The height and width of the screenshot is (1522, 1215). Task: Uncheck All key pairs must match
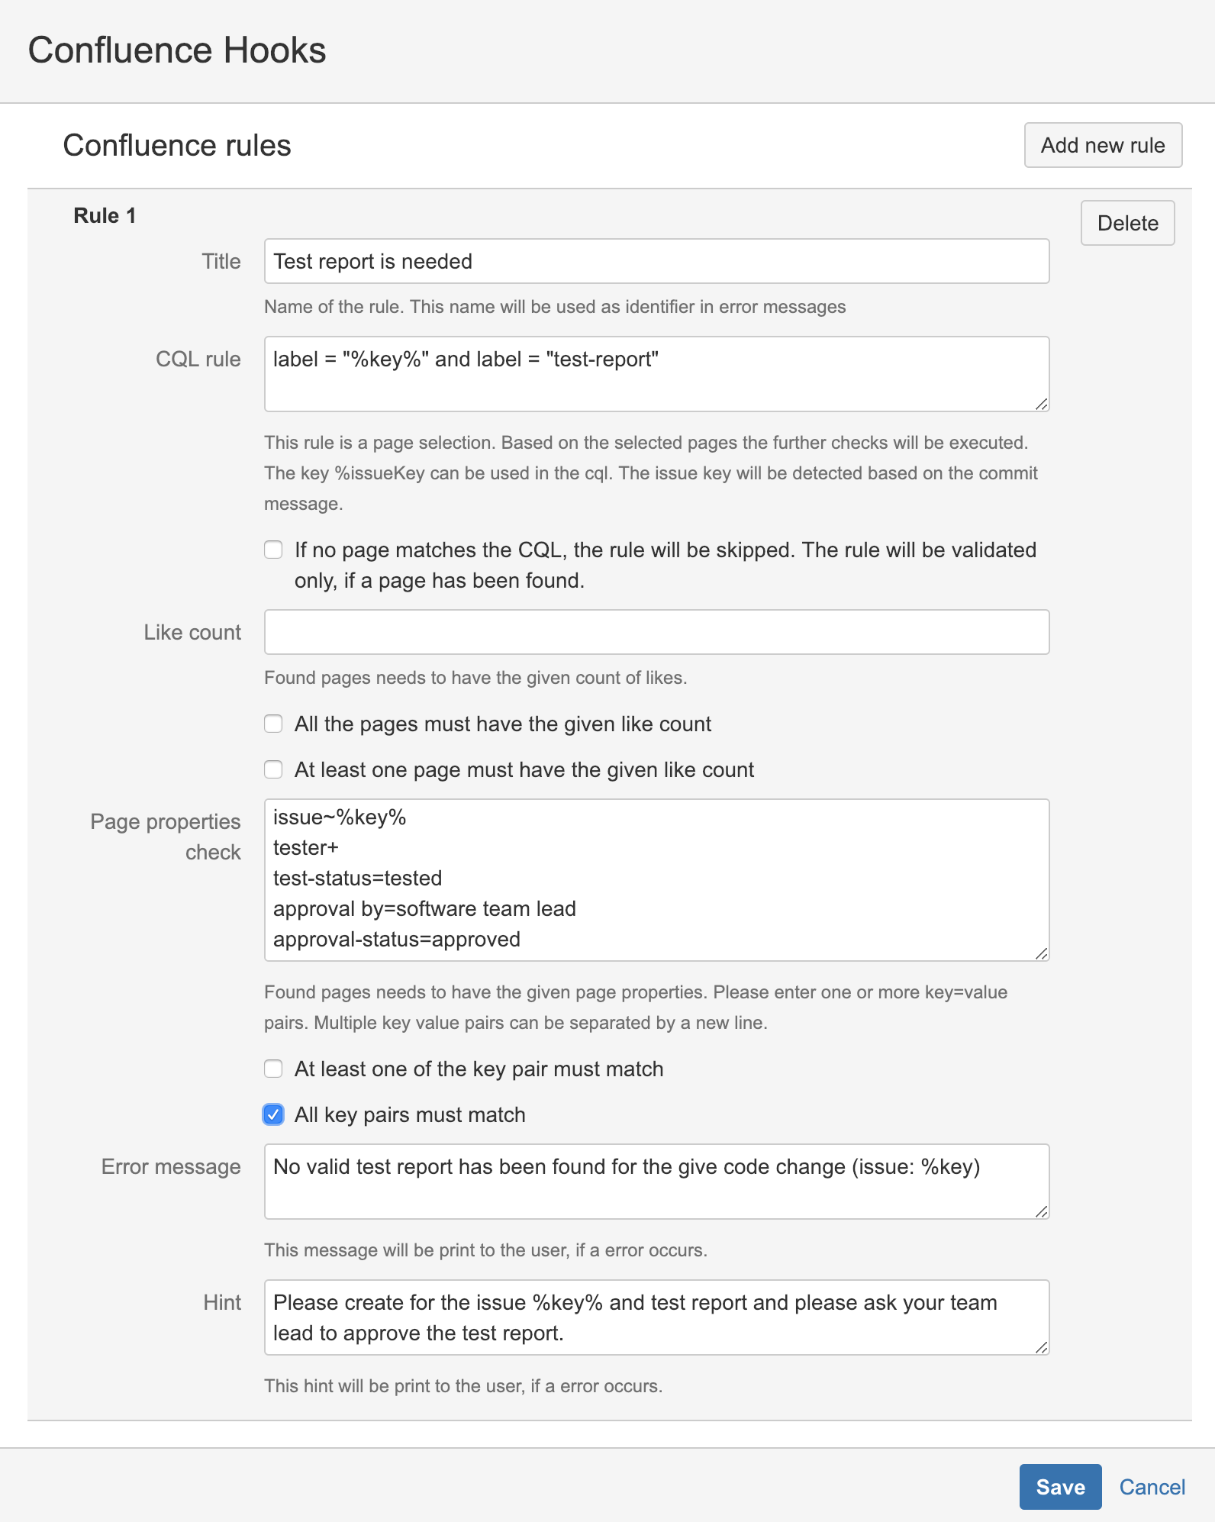(273, 1114)
